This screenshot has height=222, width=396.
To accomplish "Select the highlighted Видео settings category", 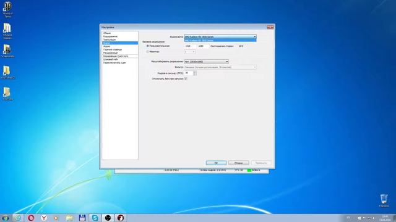I will point(120,43).
